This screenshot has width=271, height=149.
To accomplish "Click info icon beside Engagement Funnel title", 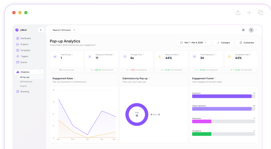I will click(215, 78).
